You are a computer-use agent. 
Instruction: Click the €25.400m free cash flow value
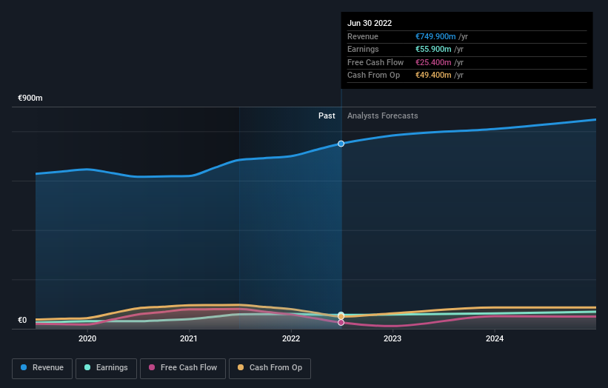pos(433,62)
